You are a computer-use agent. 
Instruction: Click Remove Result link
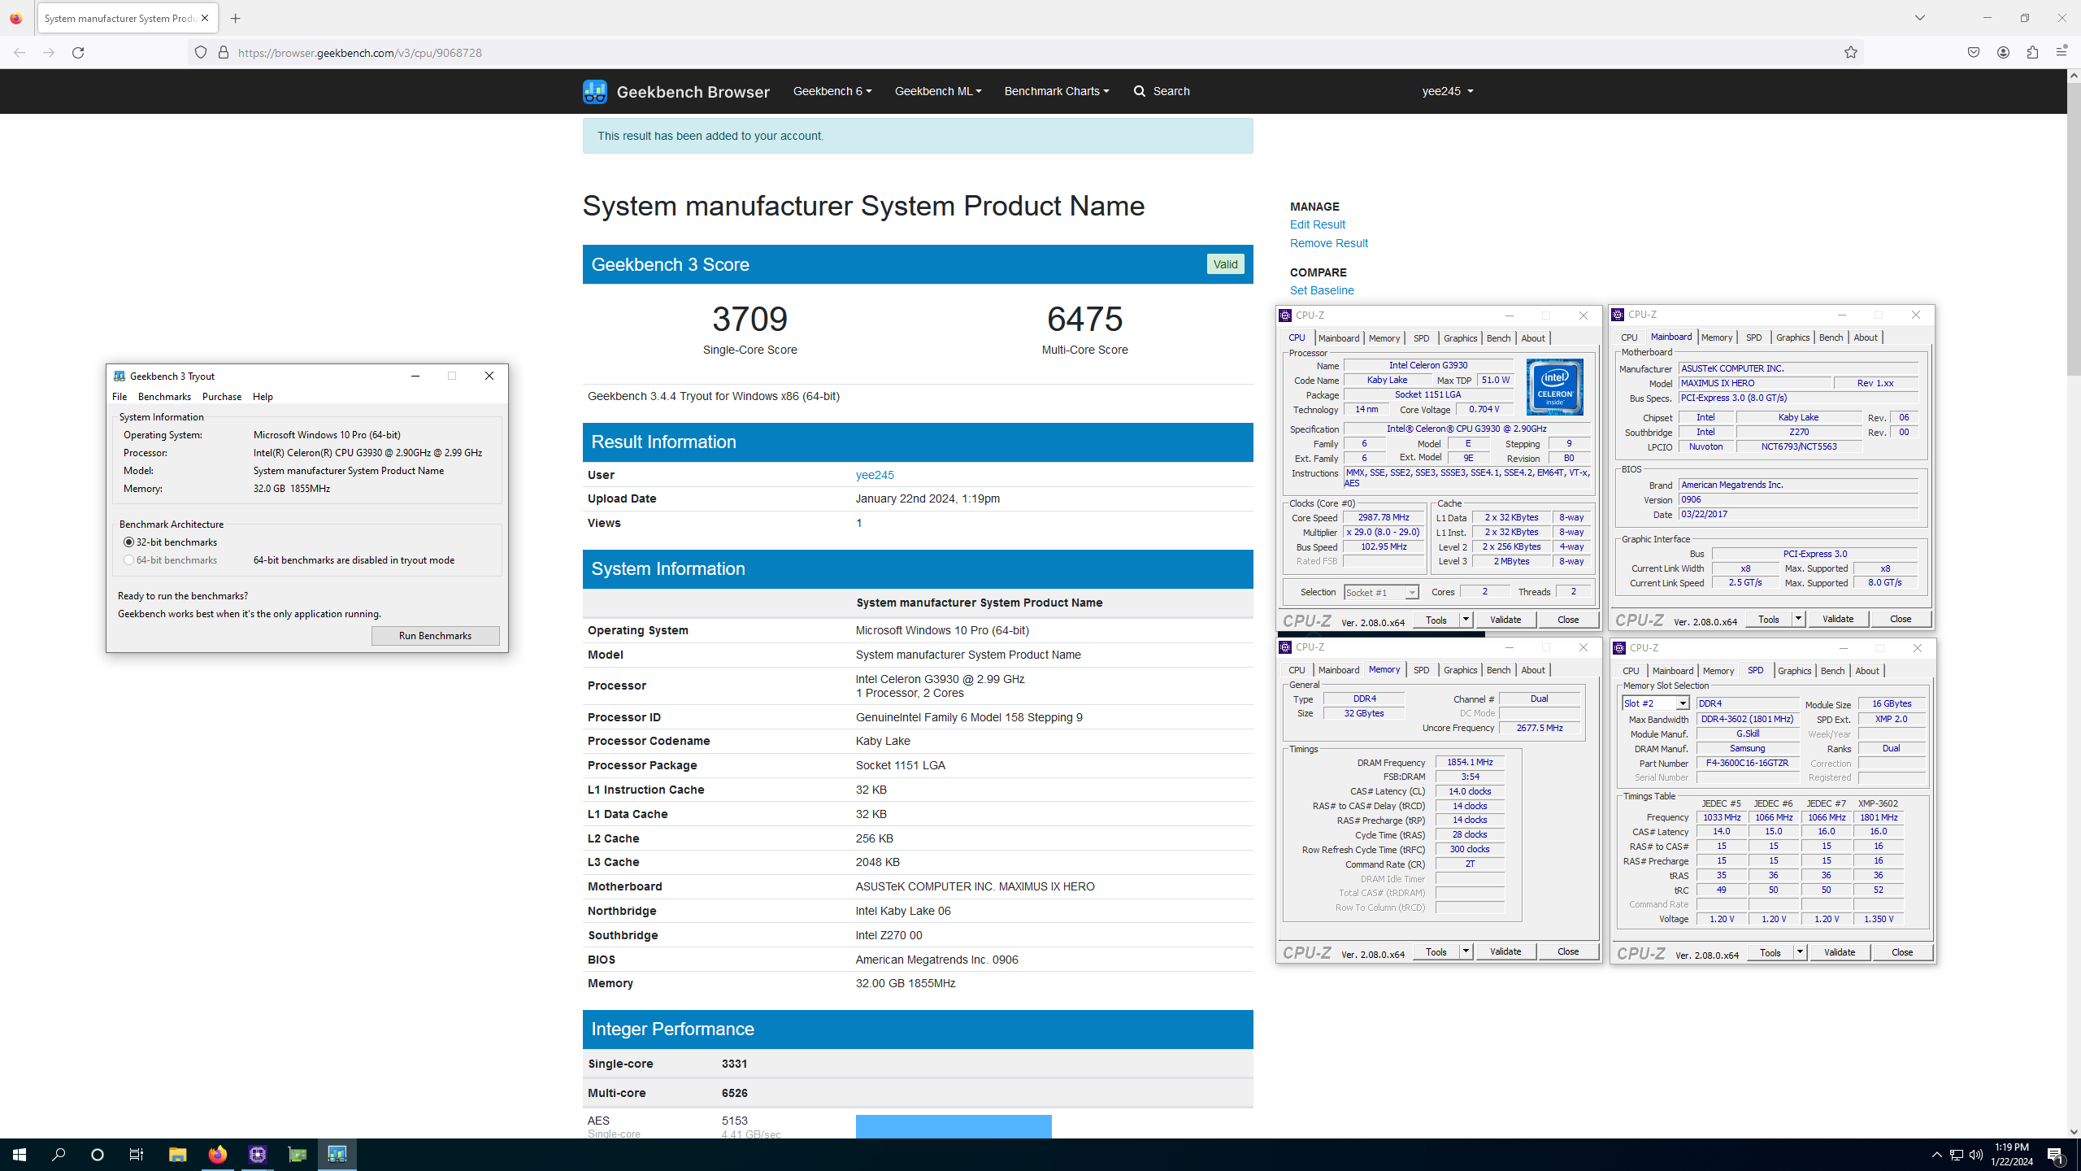click(1328, 243)
